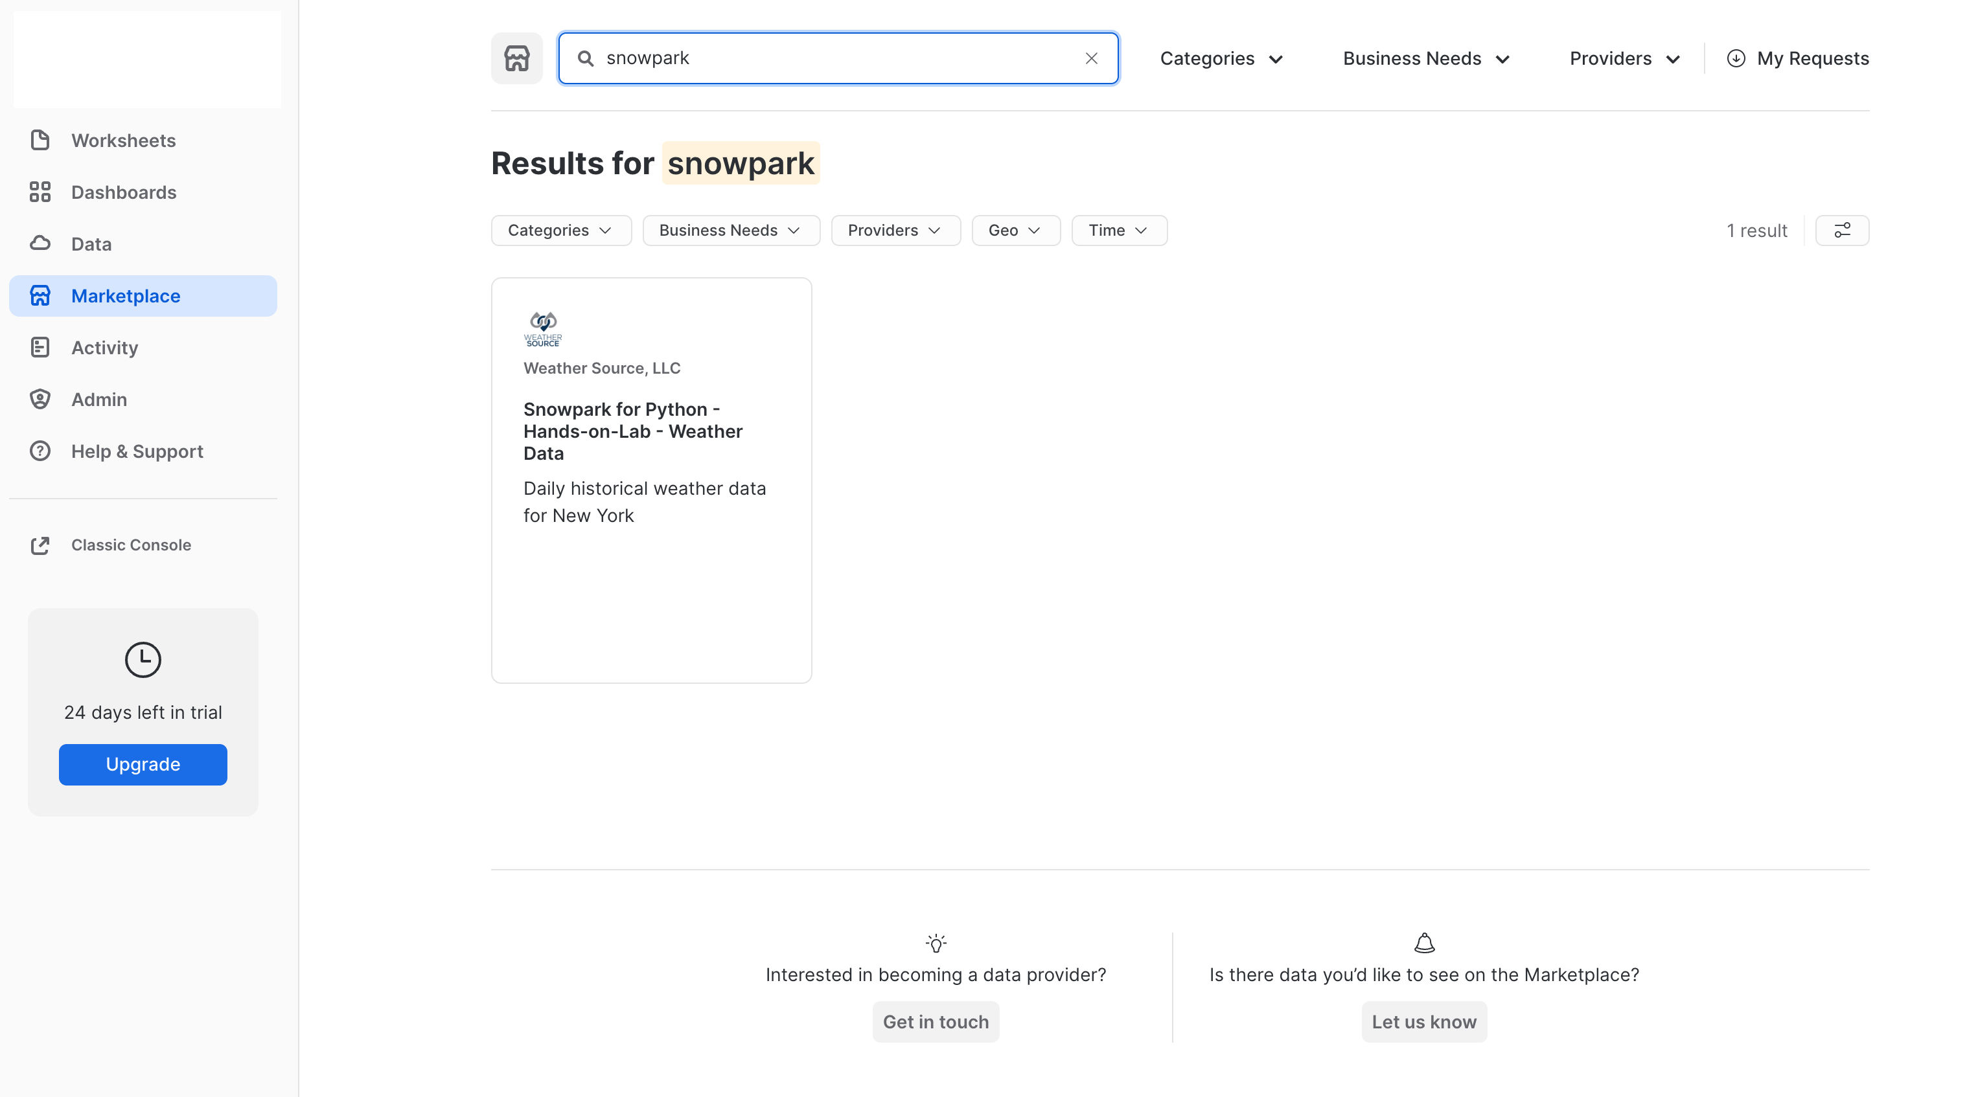
Task: Clear the snowpark search text
Action: coord(1091,58)
